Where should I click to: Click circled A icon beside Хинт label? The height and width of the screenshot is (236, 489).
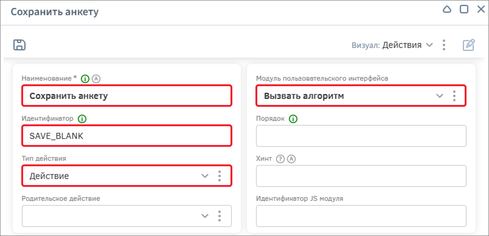tap(291, 159)
